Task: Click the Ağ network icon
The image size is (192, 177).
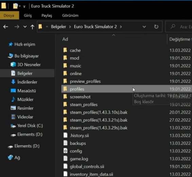Action: point(11,157)
